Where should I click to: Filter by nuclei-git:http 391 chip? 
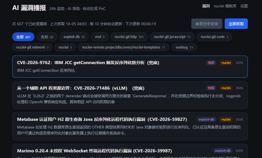(x=129, y=37)
